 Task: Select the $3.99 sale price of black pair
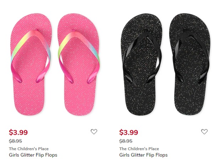(x=129, y=132)
